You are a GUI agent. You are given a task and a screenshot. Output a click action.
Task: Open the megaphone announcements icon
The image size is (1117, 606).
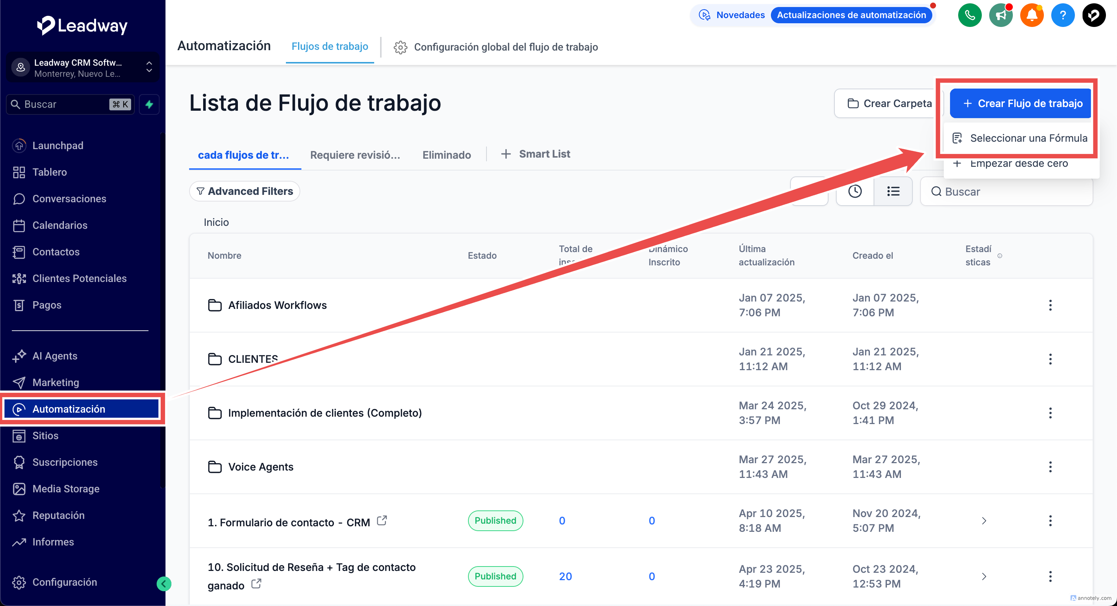(x=1001, y=15)
